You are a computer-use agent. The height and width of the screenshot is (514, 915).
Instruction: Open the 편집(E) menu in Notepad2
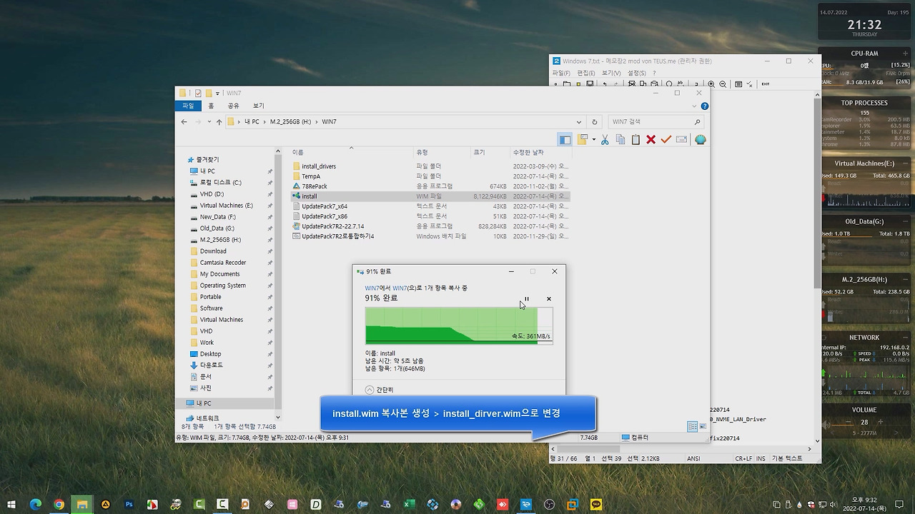tap(586, 73)
